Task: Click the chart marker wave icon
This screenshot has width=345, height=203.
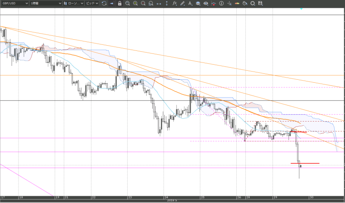Action: tap(213, 3)
